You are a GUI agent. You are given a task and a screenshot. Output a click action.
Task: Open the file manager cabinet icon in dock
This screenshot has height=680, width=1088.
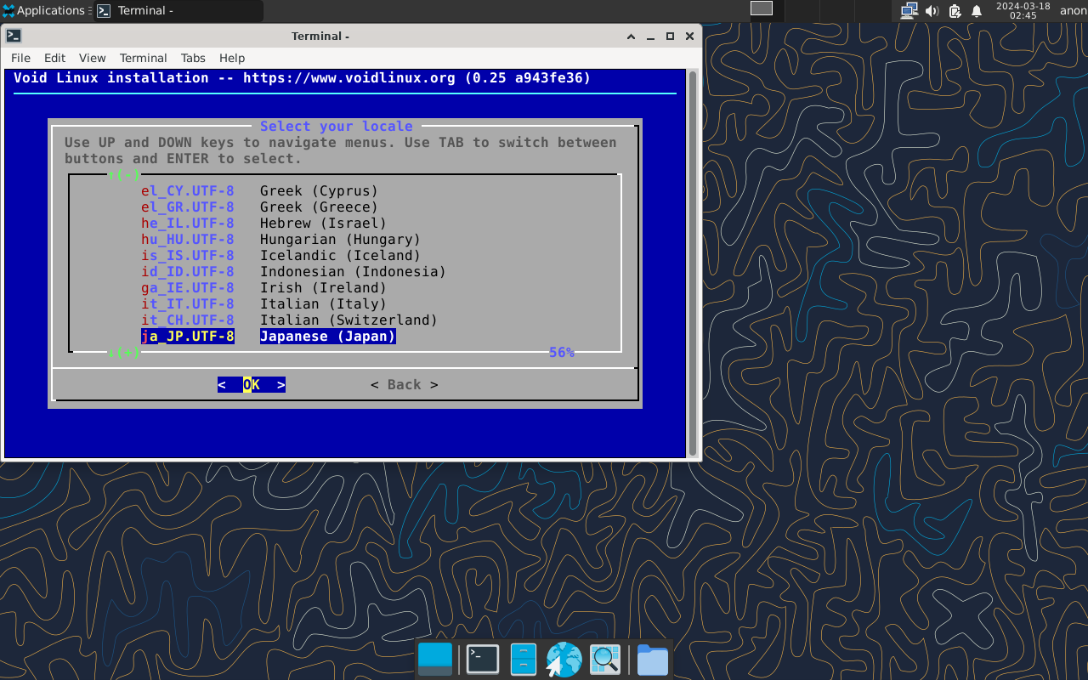(523, 660)
